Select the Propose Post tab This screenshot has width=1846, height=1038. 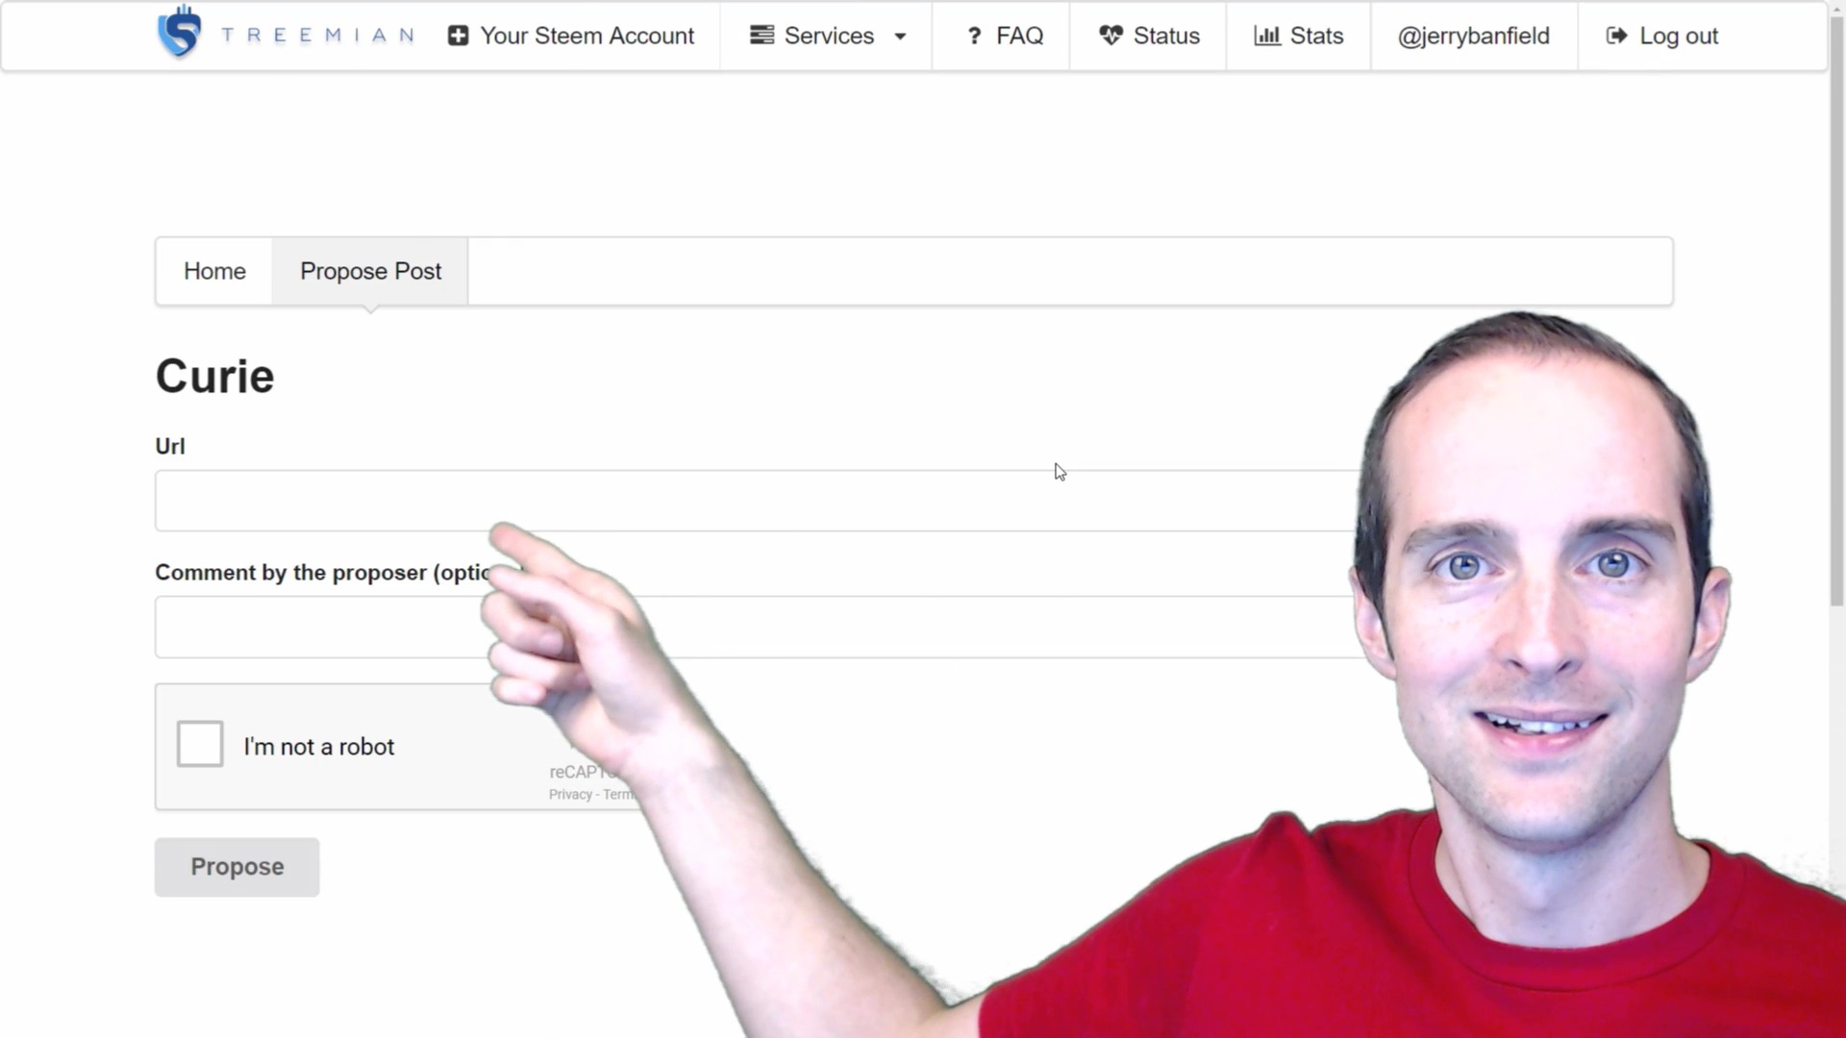click(x=370, y=271)
